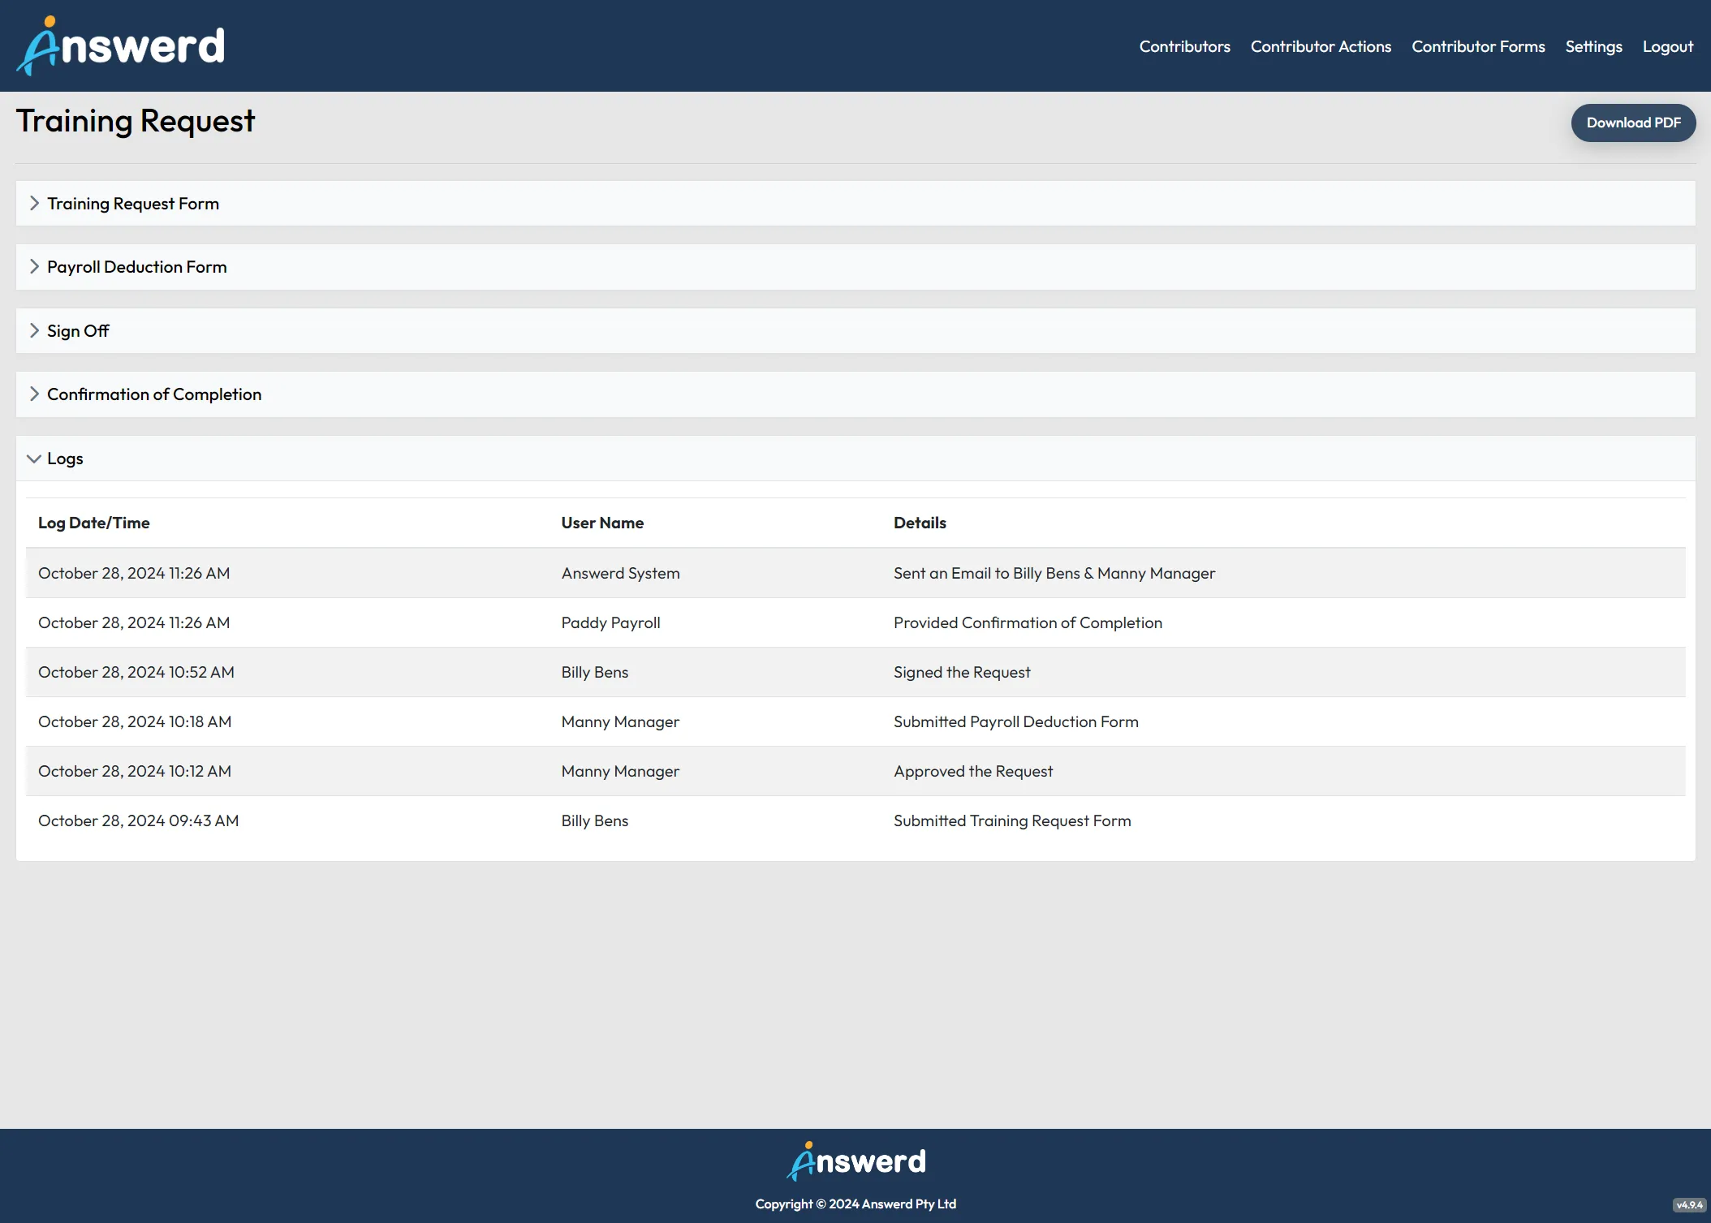Click Logout in the navigation bar
The width and height of the screenshot is (1711, 1223).
pyautogui.click(x=1667, y=46)
